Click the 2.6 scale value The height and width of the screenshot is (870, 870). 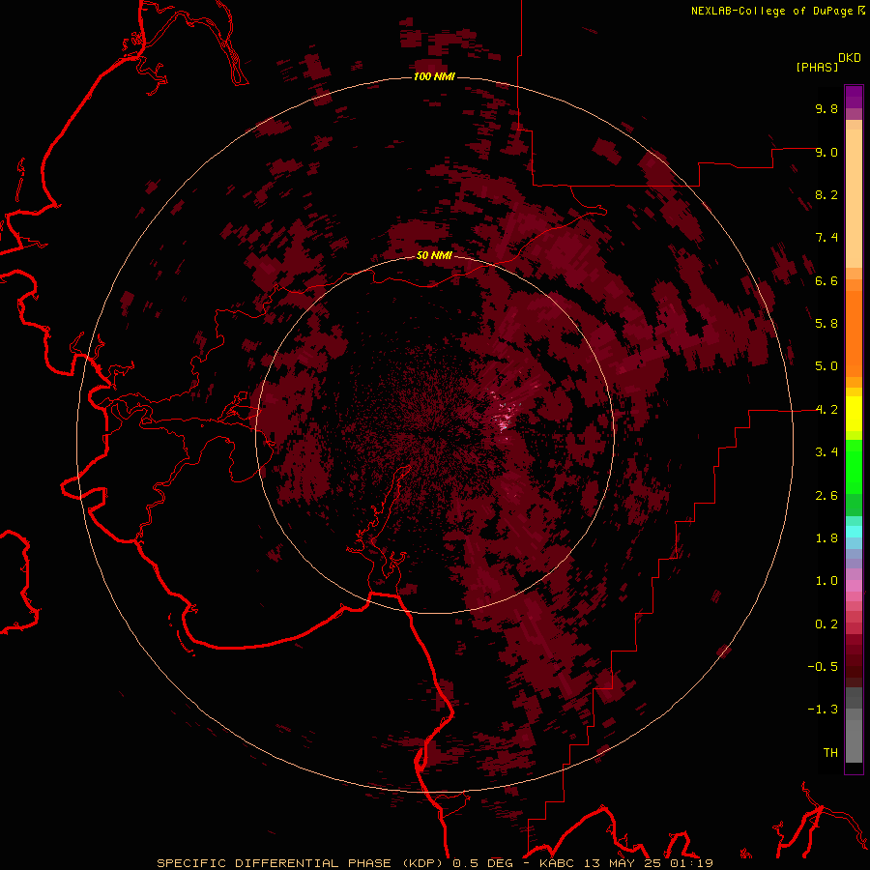(826, 496)
